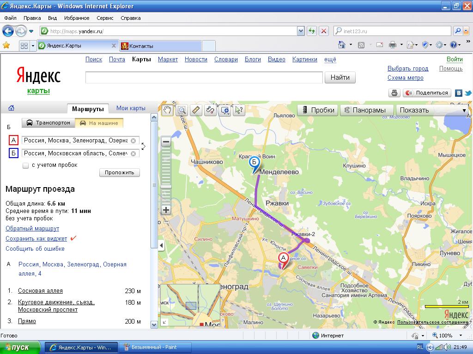
Task: Collapse the left side panel arrow
Action: [x=161, y=245]
